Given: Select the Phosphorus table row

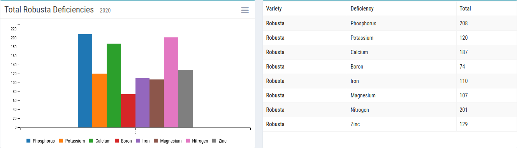Looking at the screenshot, I should 390,23.
